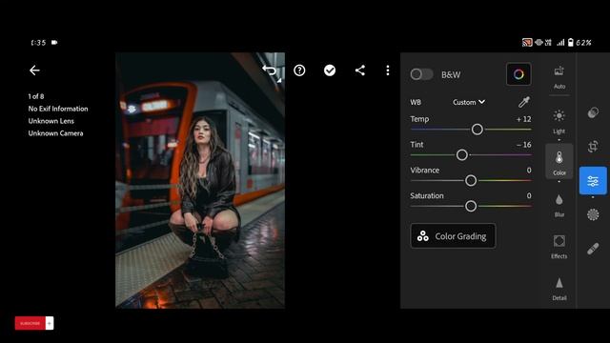Click the Saturation slider handle

coord(471,206)
